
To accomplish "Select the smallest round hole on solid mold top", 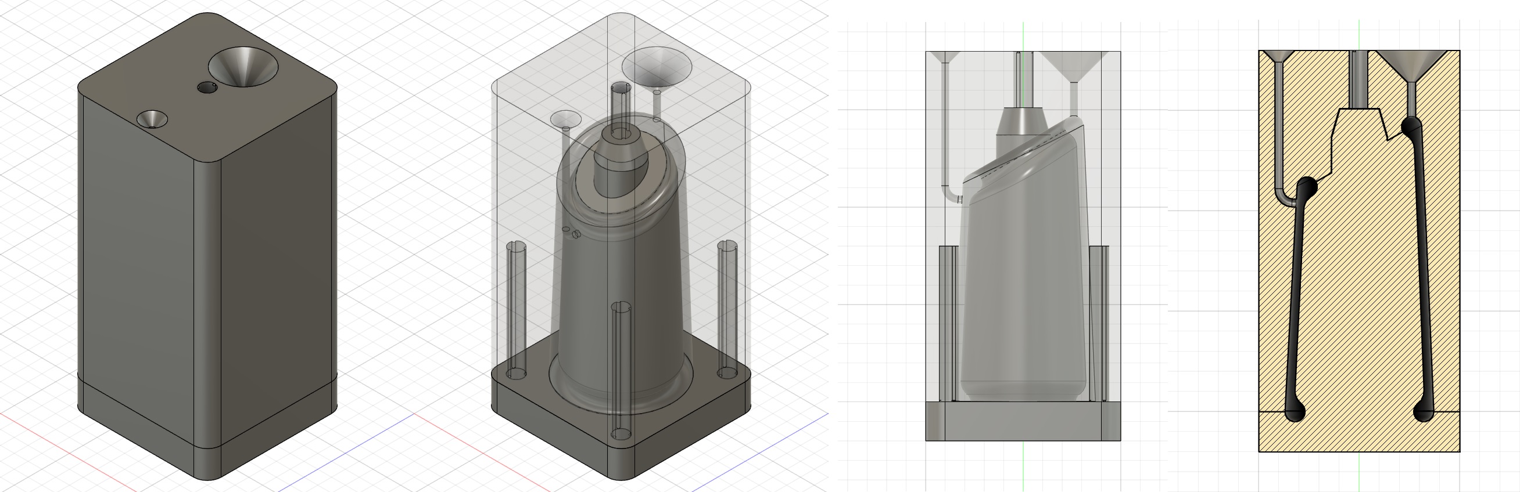I will (206, 88).
